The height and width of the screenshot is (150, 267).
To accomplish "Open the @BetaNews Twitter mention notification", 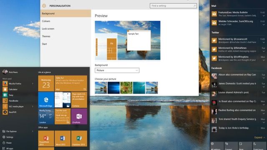I will coord(238,50).
